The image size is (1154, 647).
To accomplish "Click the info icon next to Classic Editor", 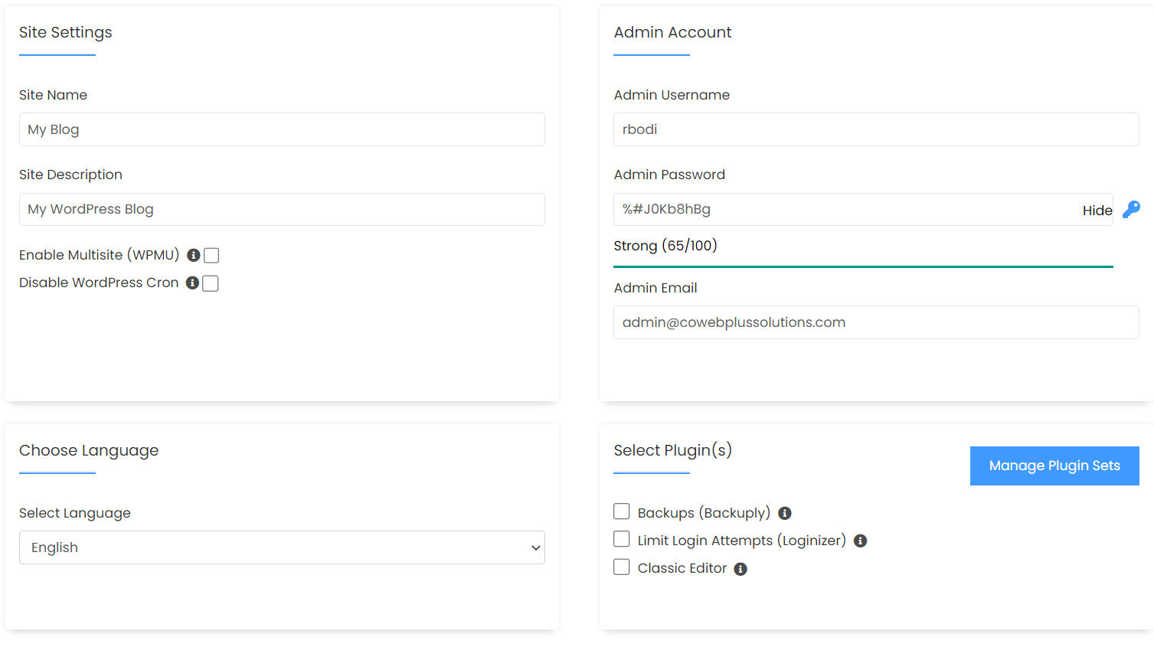I will (x=740, y=569).
